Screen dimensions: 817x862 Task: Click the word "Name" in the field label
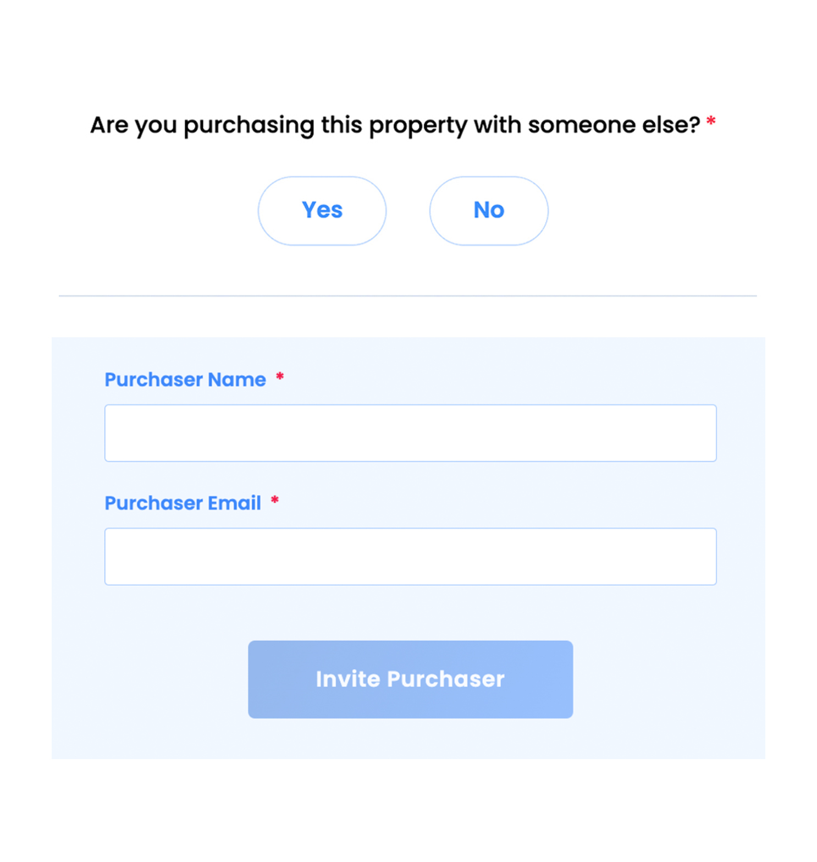237,380
